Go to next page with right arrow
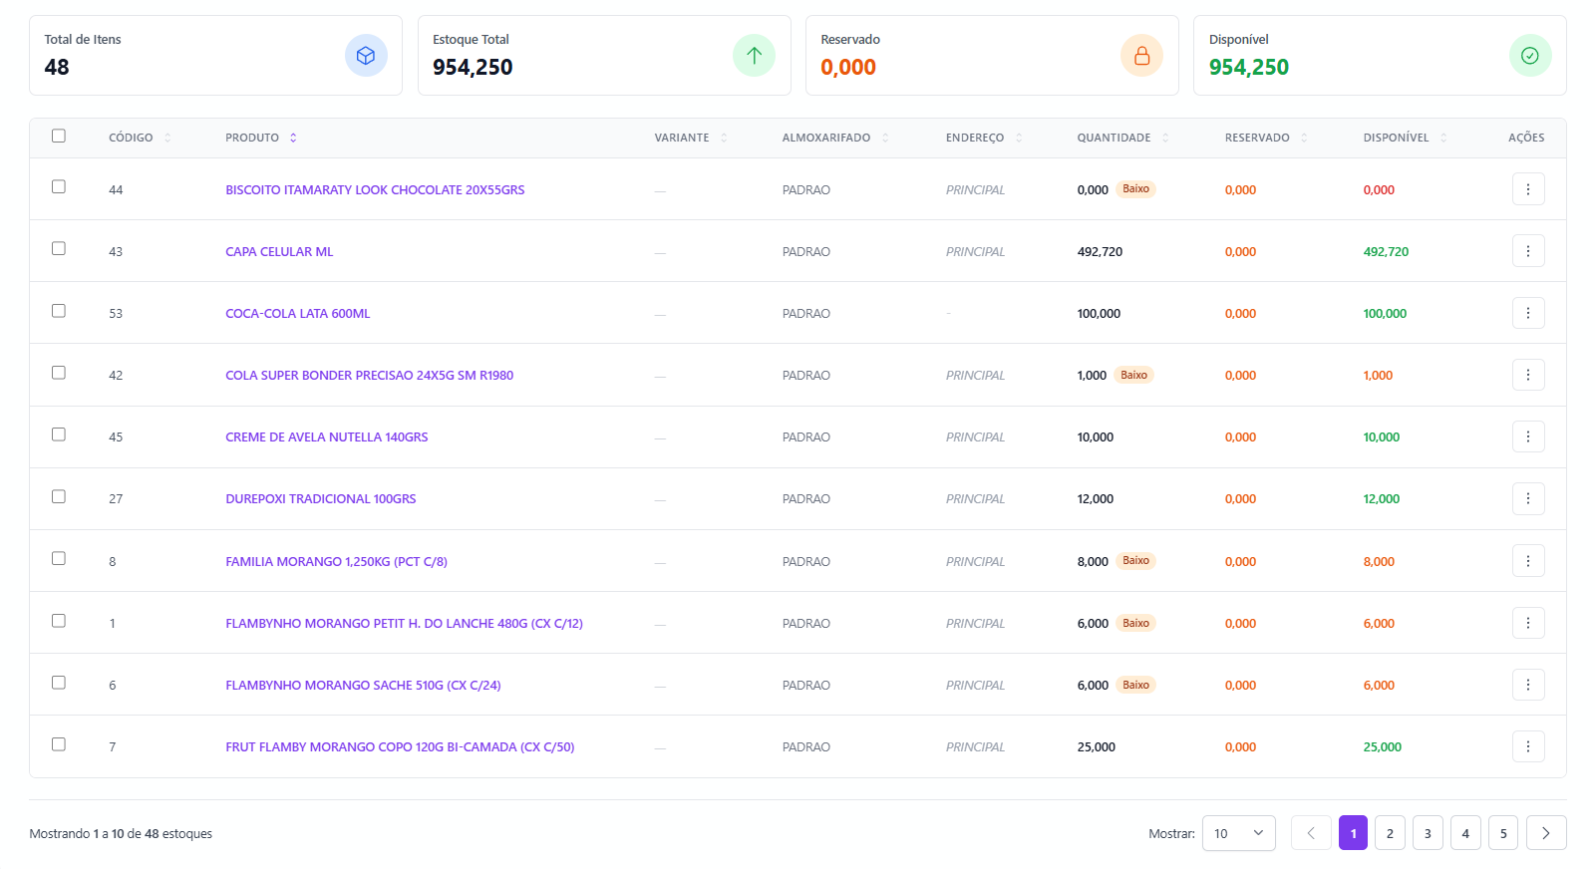Viewport: 1595px width, 869px height. click(1546, 833)
